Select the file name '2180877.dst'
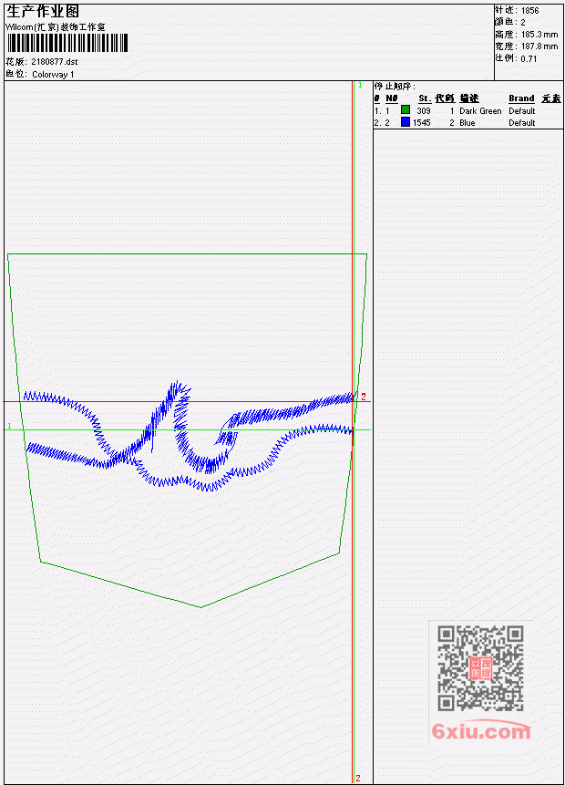Screen dimensions: 565x785 coord(55,62)
